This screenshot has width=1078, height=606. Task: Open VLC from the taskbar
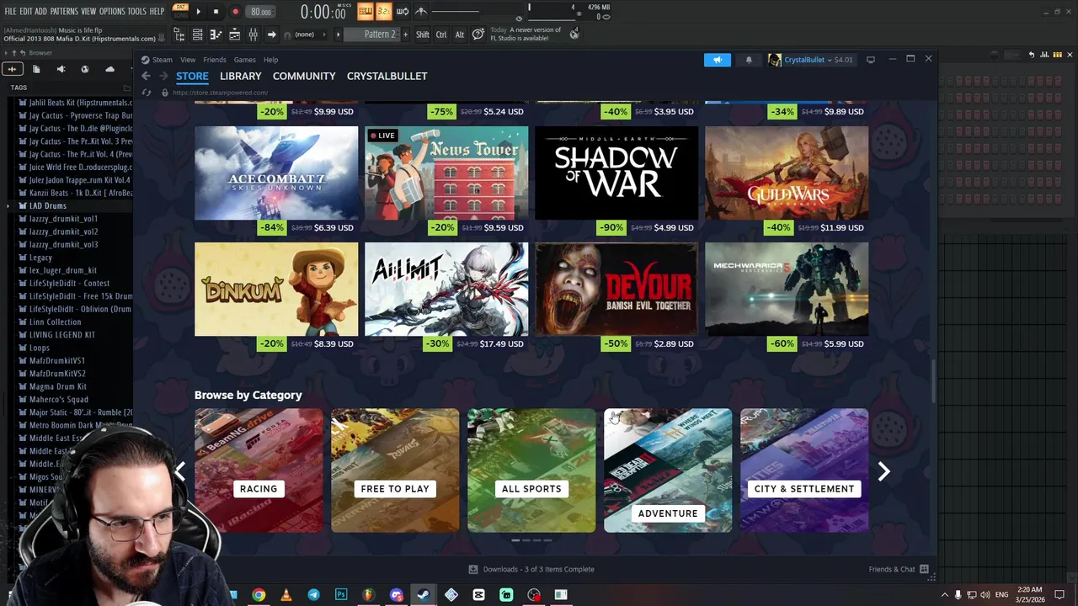[286, 595]
